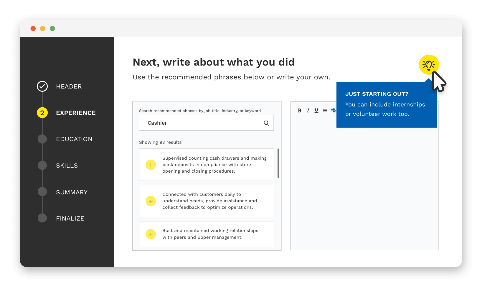
Task: Add the 'Connected with customers daily' phrase
Action: [x=151, y=201]
